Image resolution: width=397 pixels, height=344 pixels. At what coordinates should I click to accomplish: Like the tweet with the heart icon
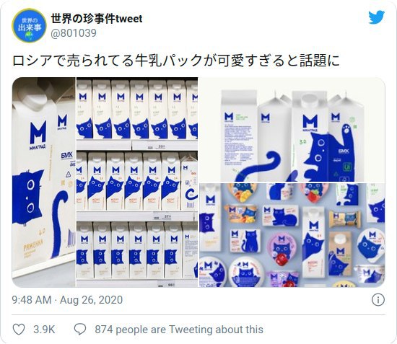coord(19,330)
